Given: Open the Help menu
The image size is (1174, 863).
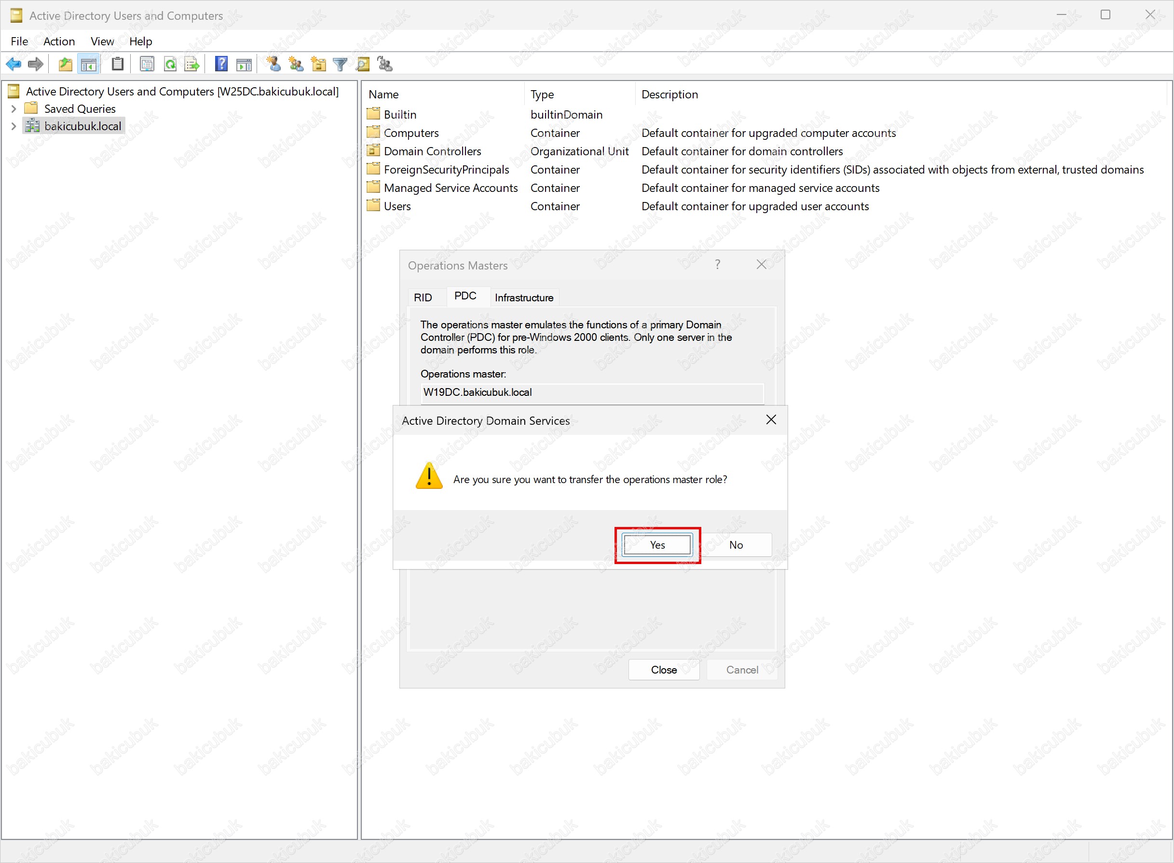Looking at the screenshot, I should click(x=140, y=41).
